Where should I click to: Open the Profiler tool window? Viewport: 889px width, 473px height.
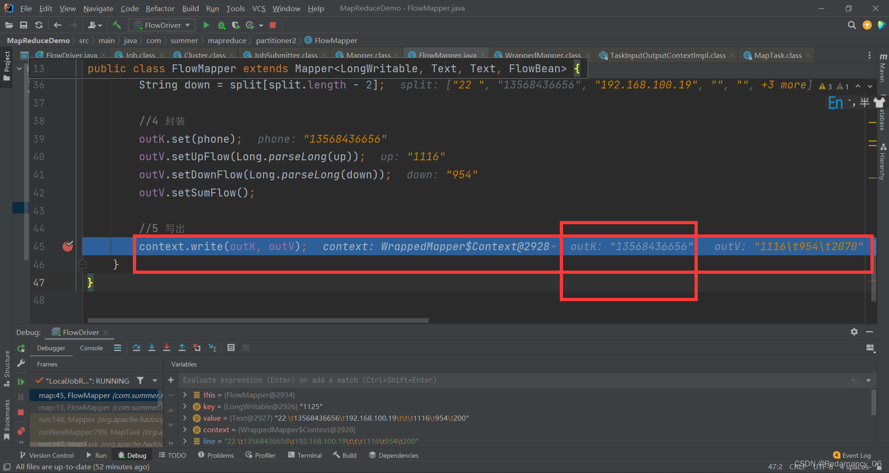261,455
